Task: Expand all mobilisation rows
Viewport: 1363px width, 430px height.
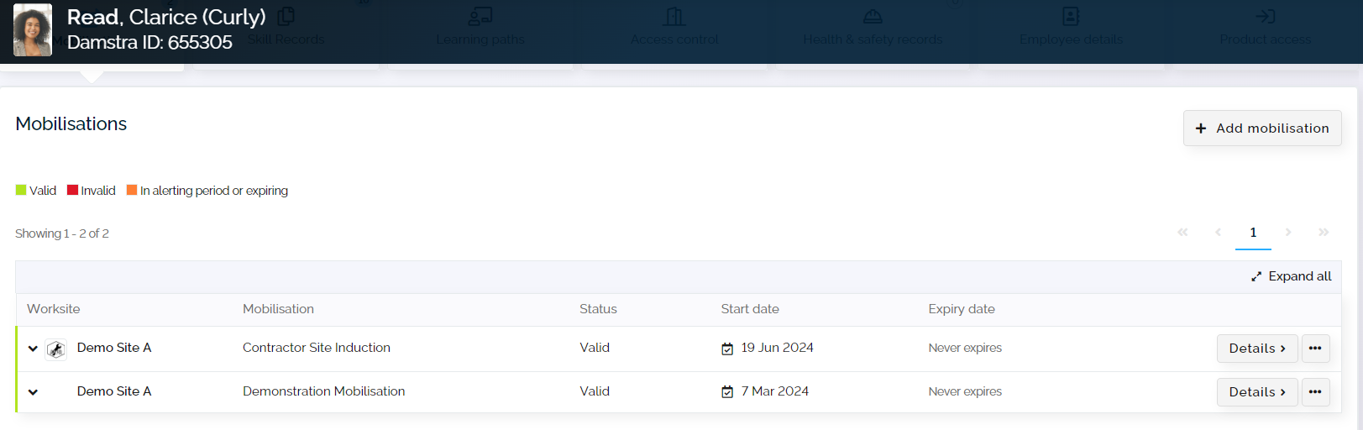Action: (x=1291, y=276)
